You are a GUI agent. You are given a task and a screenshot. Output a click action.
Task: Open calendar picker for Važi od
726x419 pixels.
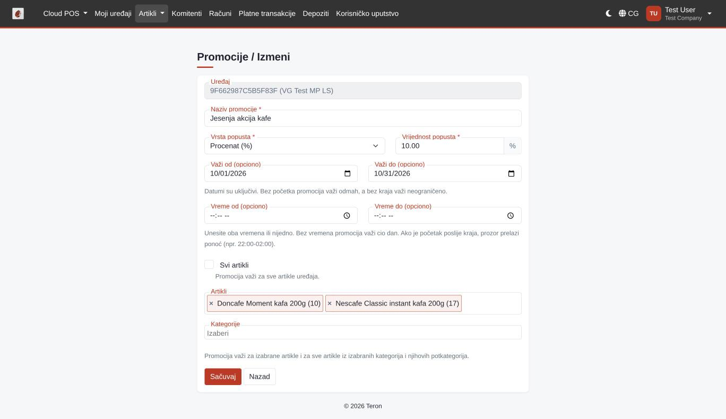click(348, 173)
